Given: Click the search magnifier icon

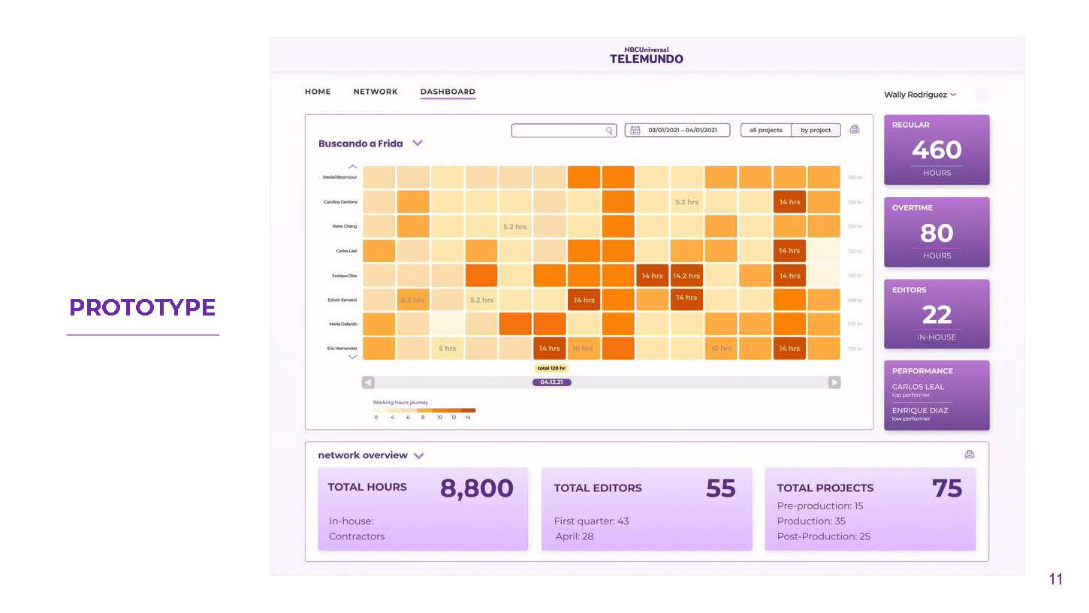Looking at the screenshot, I should pos(609,131).
